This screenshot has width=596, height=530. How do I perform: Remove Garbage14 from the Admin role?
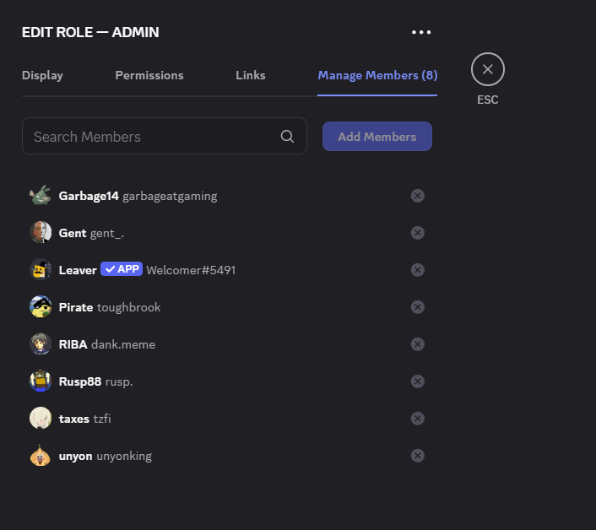point(417,196)
